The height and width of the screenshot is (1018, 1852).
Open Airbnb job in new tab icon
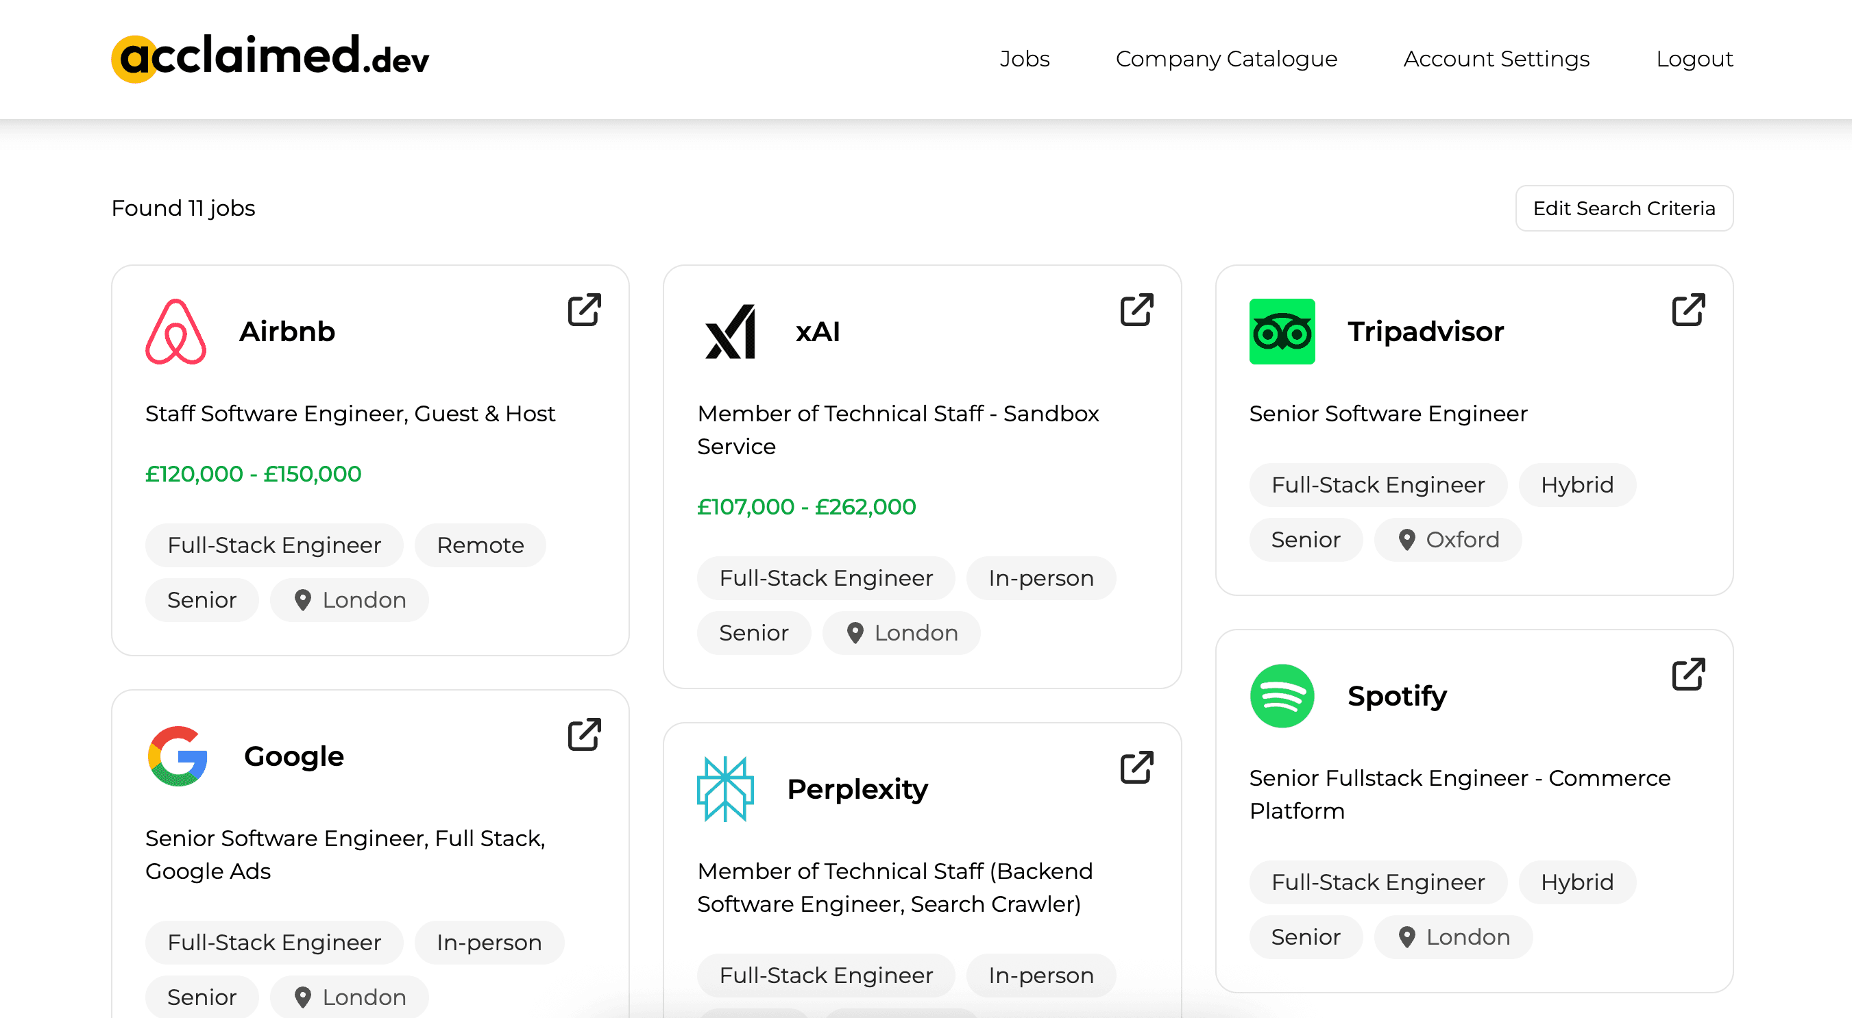(x=584, y=310)
